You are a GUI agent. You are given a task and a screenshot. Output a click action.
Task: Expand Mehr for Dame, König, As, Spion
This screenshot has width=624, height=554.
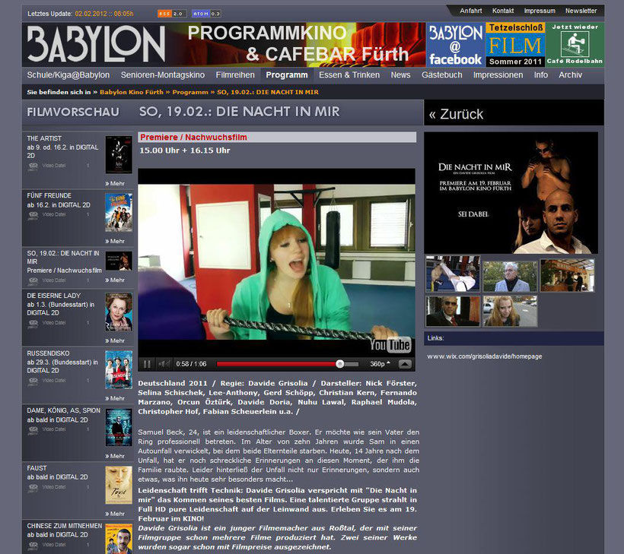coord(115,456)
